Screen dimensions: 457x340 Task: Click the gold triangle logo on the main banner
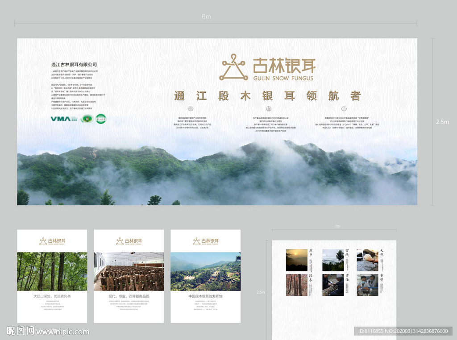tap(234, 67)
